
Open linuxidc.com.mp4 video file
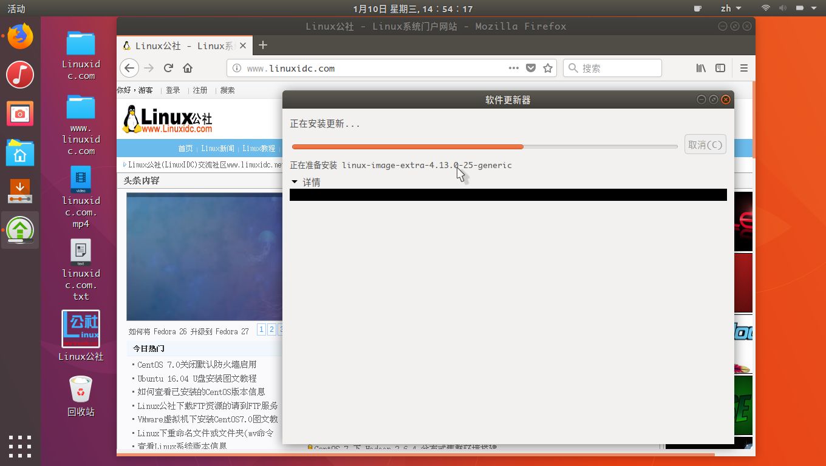[x=81, y=197]
